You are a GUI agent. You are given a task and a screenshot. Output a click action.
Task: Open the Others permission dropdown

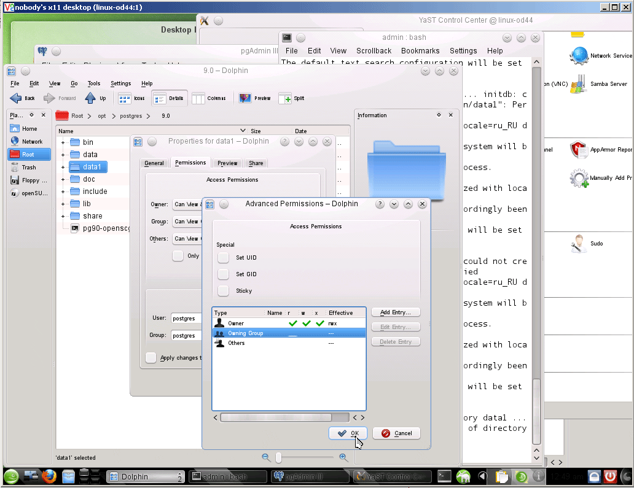coord(187,239)
